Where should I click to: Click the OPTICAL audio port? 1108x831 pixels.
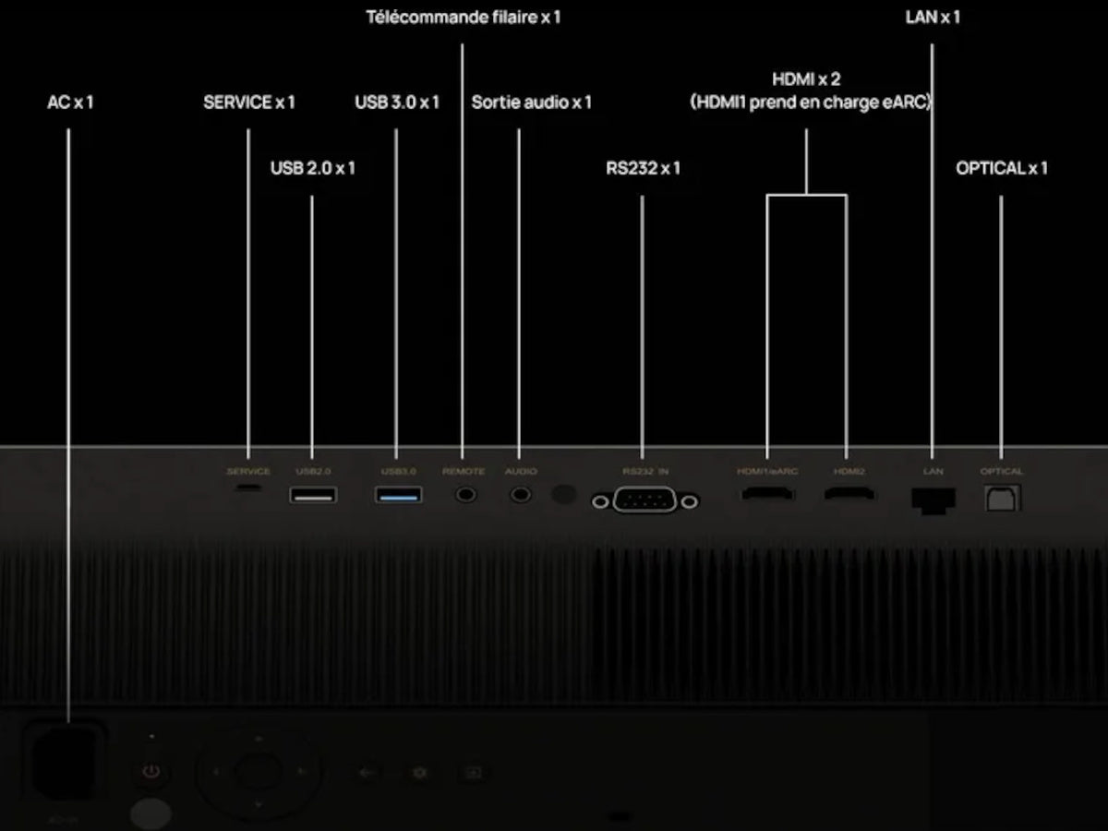coord(1002,498)
